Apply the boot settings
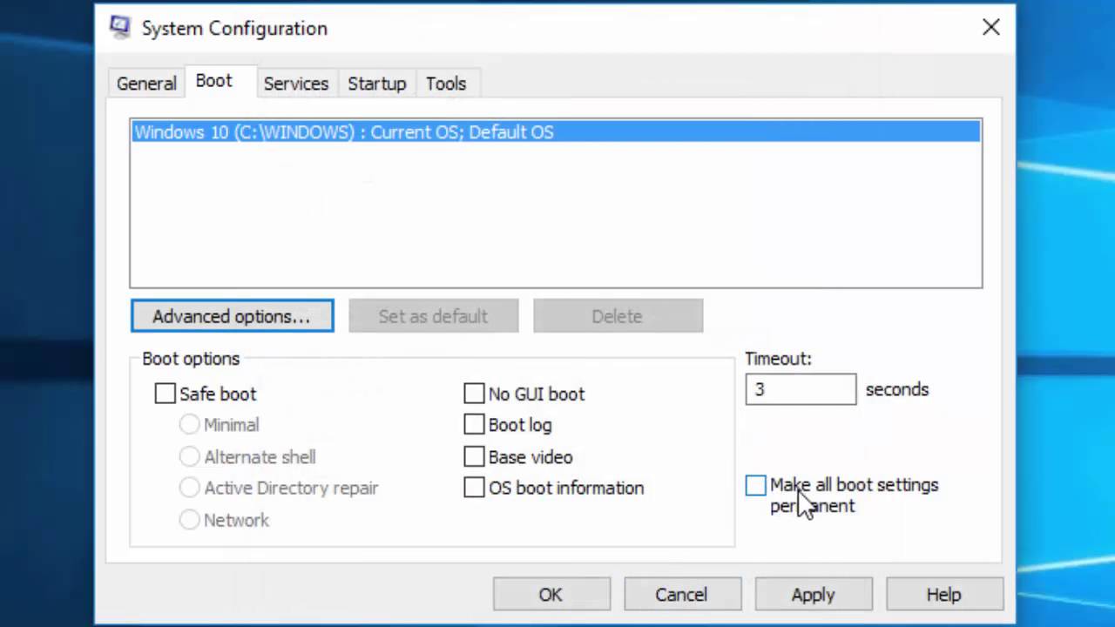The height and width of the screenshot is (627, 1115). [x=813, y=595]
